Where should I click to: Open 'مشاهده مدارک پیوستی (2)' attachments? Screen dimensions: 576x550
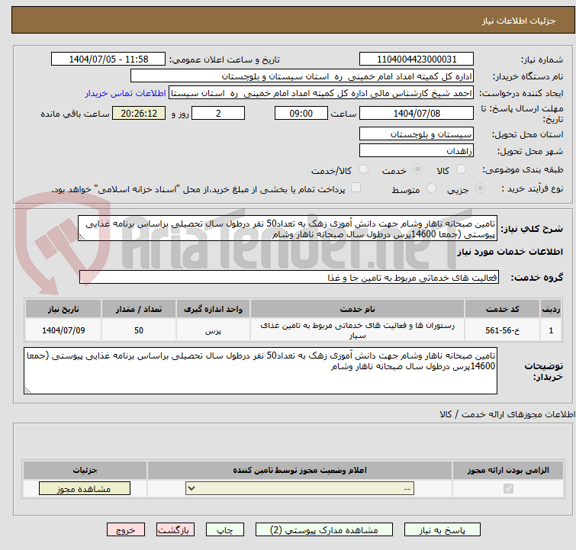323,530
